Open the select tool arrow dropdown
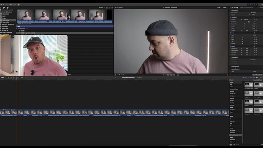 point(22,78)
